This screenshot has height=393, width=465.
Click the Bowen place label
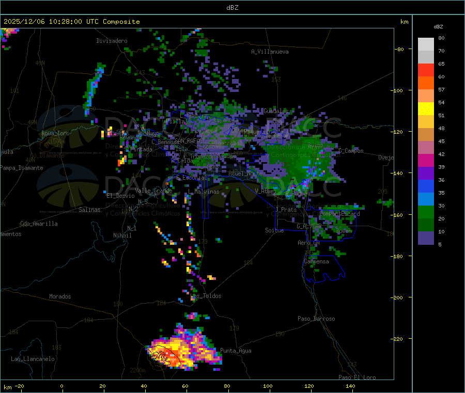pos(344,230)
